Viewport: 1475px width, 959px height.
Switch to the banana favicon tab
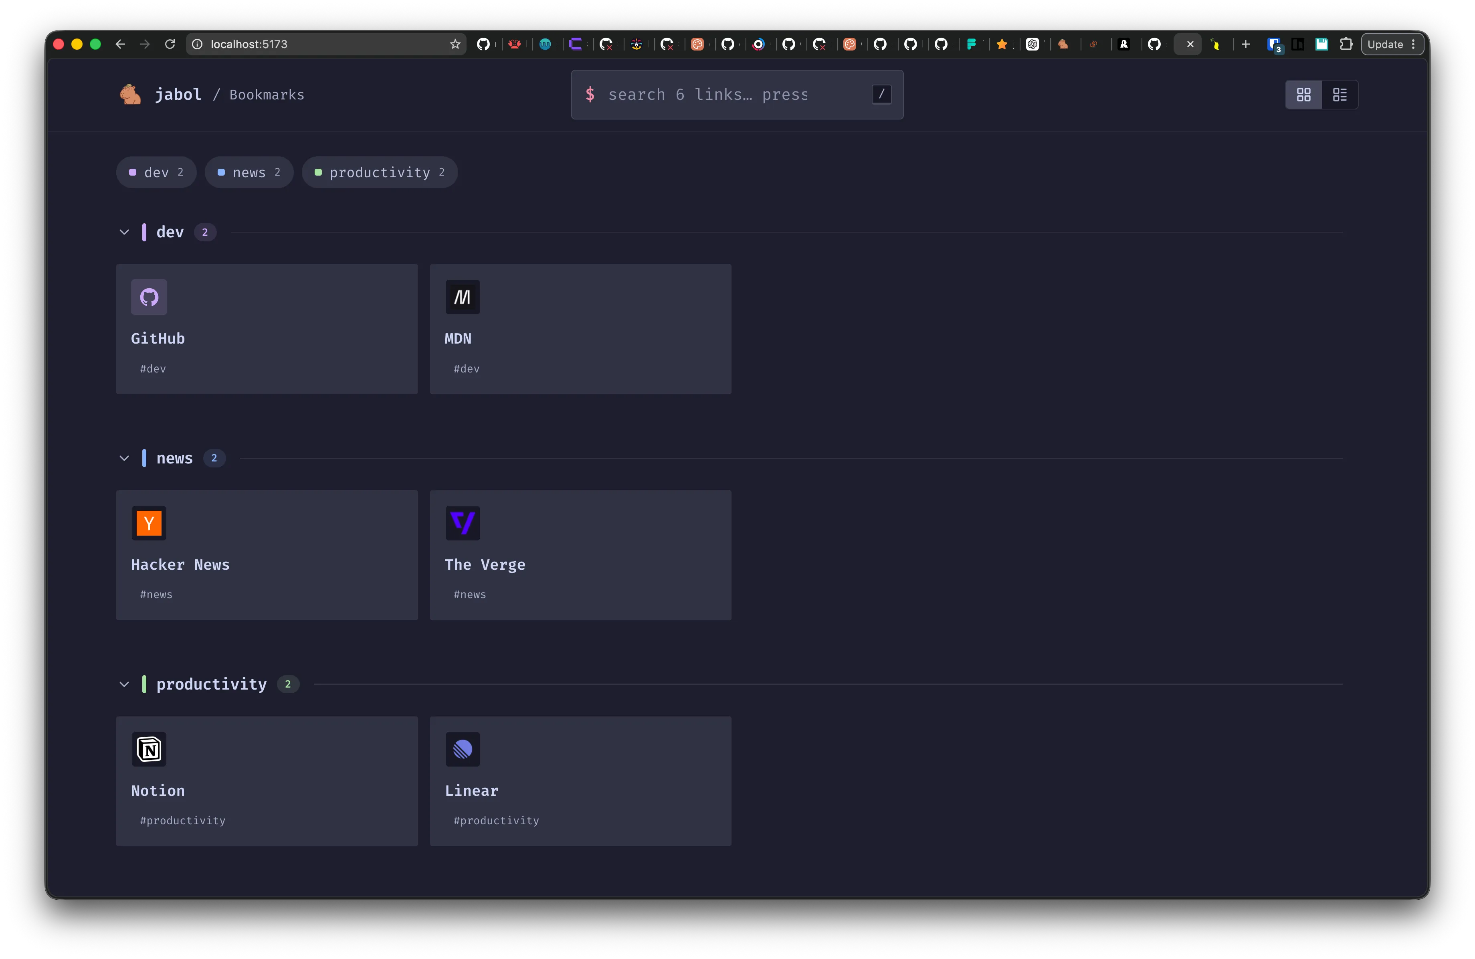[1215, 44]
